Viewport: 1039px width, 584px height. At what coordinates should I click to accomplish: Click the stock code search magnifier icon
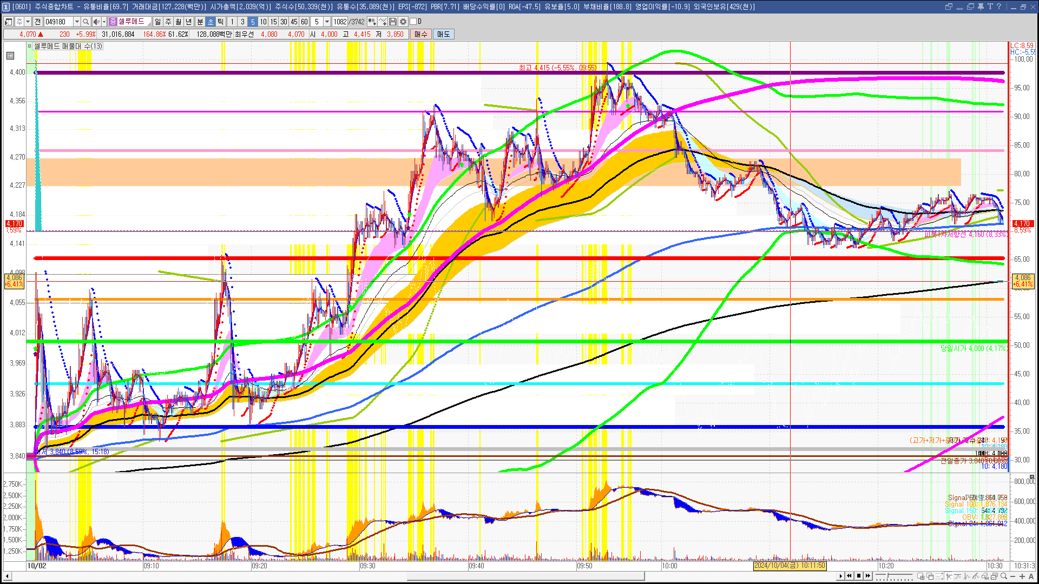click(86, 22)
